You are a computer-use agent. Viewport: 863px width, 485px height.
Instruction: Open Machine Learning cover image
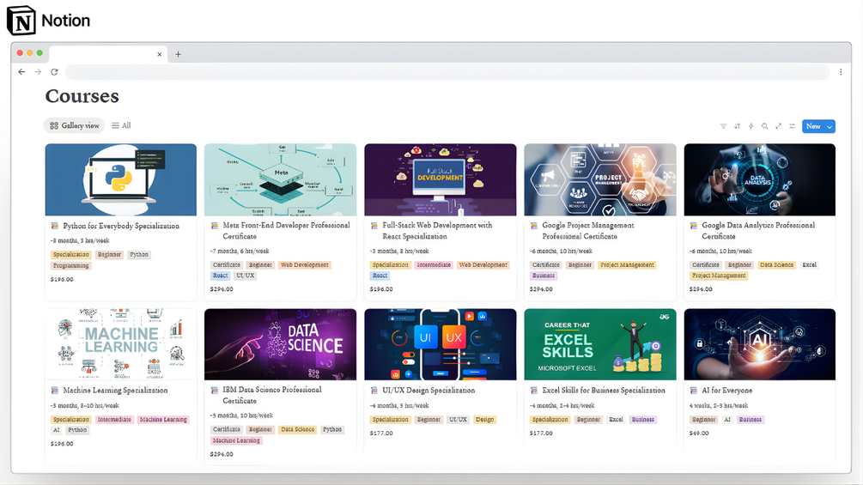120,344
